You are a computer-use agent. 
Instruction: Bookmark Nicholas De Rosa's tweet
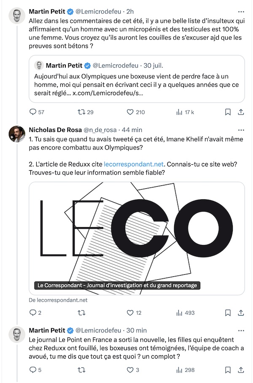click(x=228, y=313)
